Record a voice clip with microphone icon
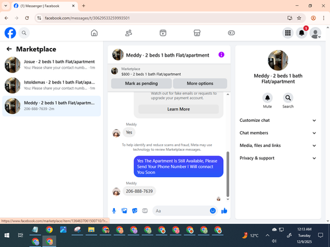Image resolution: width=330 pixels, height=247 pixels. pyautogui.click(x=114, y=211)
